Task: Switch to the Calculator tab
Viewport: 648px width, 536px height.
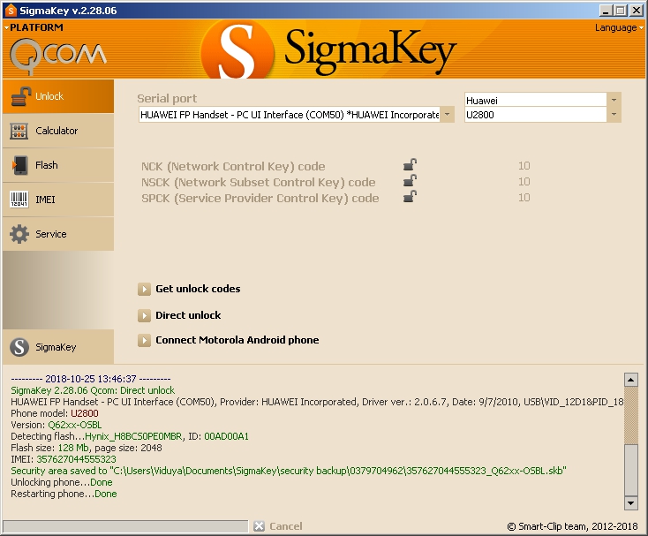Action: click(x=58, y=131)
